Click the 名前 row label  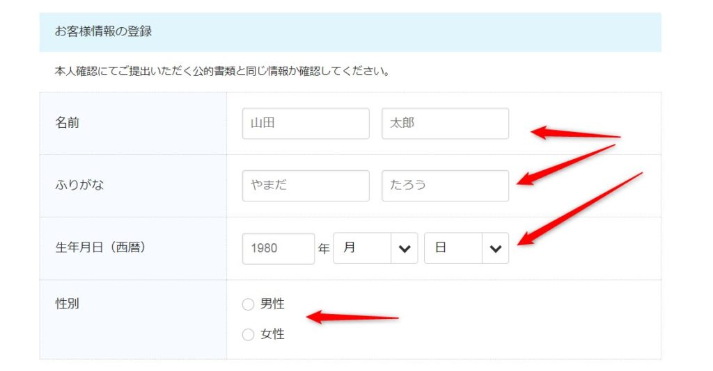point(67,123)
